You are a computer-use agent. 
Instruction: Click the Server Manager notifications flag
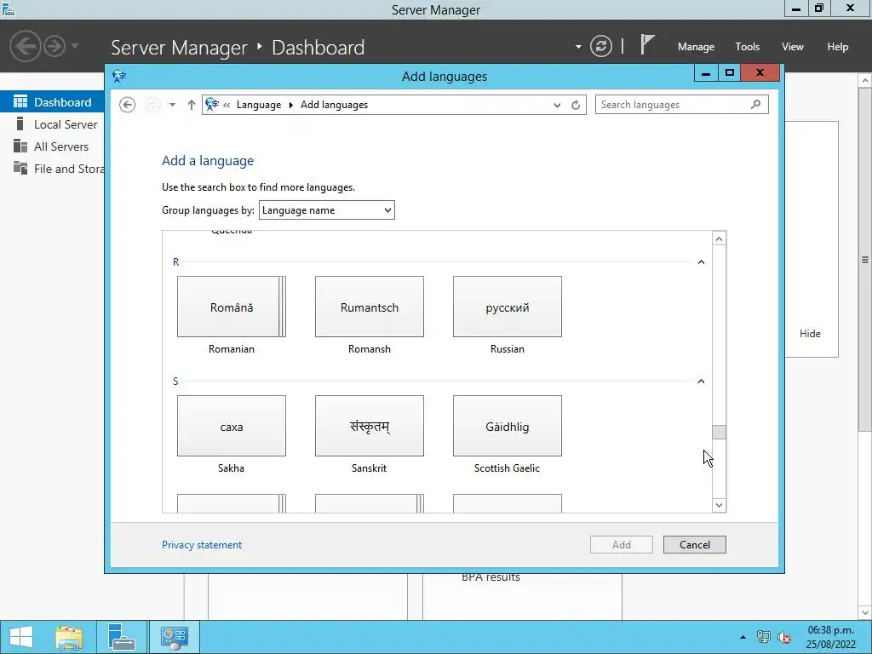point(647,44)
